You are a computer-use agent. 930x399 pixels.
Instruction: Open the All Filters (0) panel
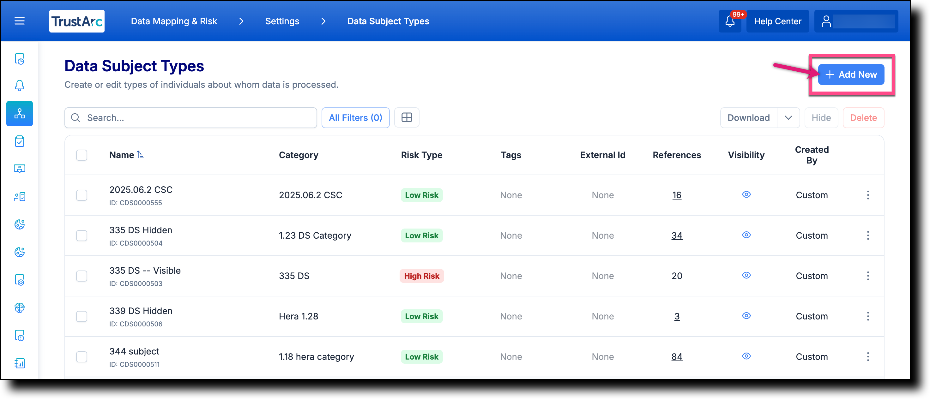(x=355, y=118)
